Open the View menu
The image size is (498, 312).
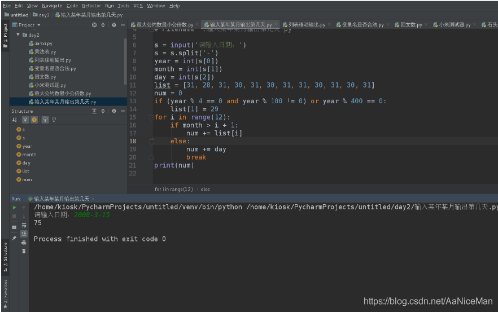click(32, 6)
